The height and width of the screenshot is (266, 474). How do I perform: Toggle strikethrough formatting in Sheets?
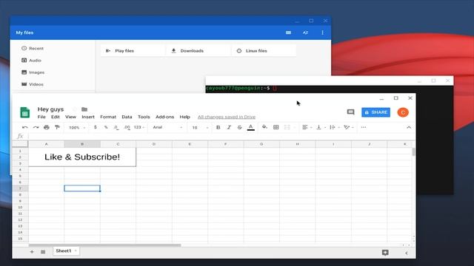pos(239,127)
